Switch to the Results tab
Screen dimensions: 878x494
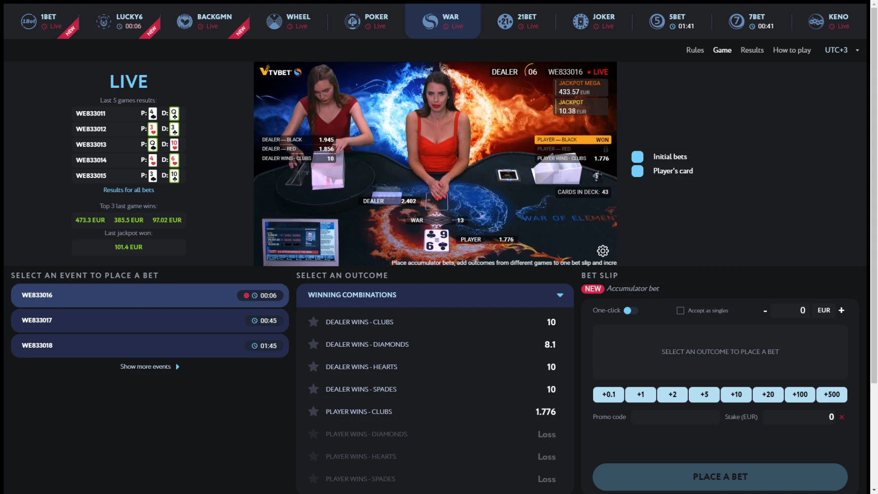(752, 50)
